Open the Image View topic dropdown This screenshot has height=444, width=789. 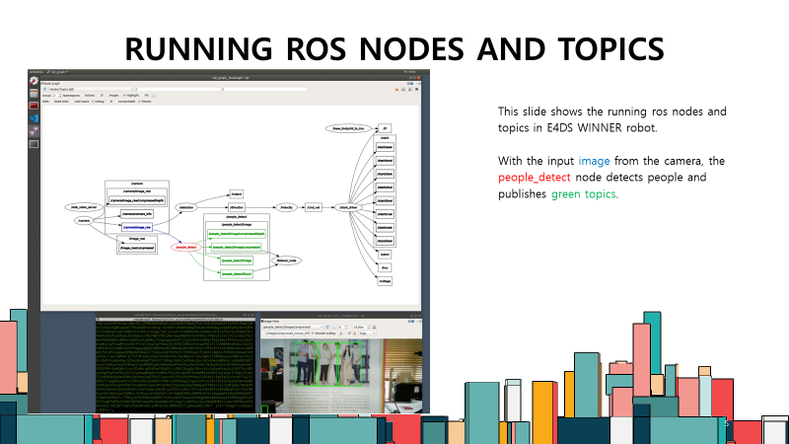(x=292, y=328)
